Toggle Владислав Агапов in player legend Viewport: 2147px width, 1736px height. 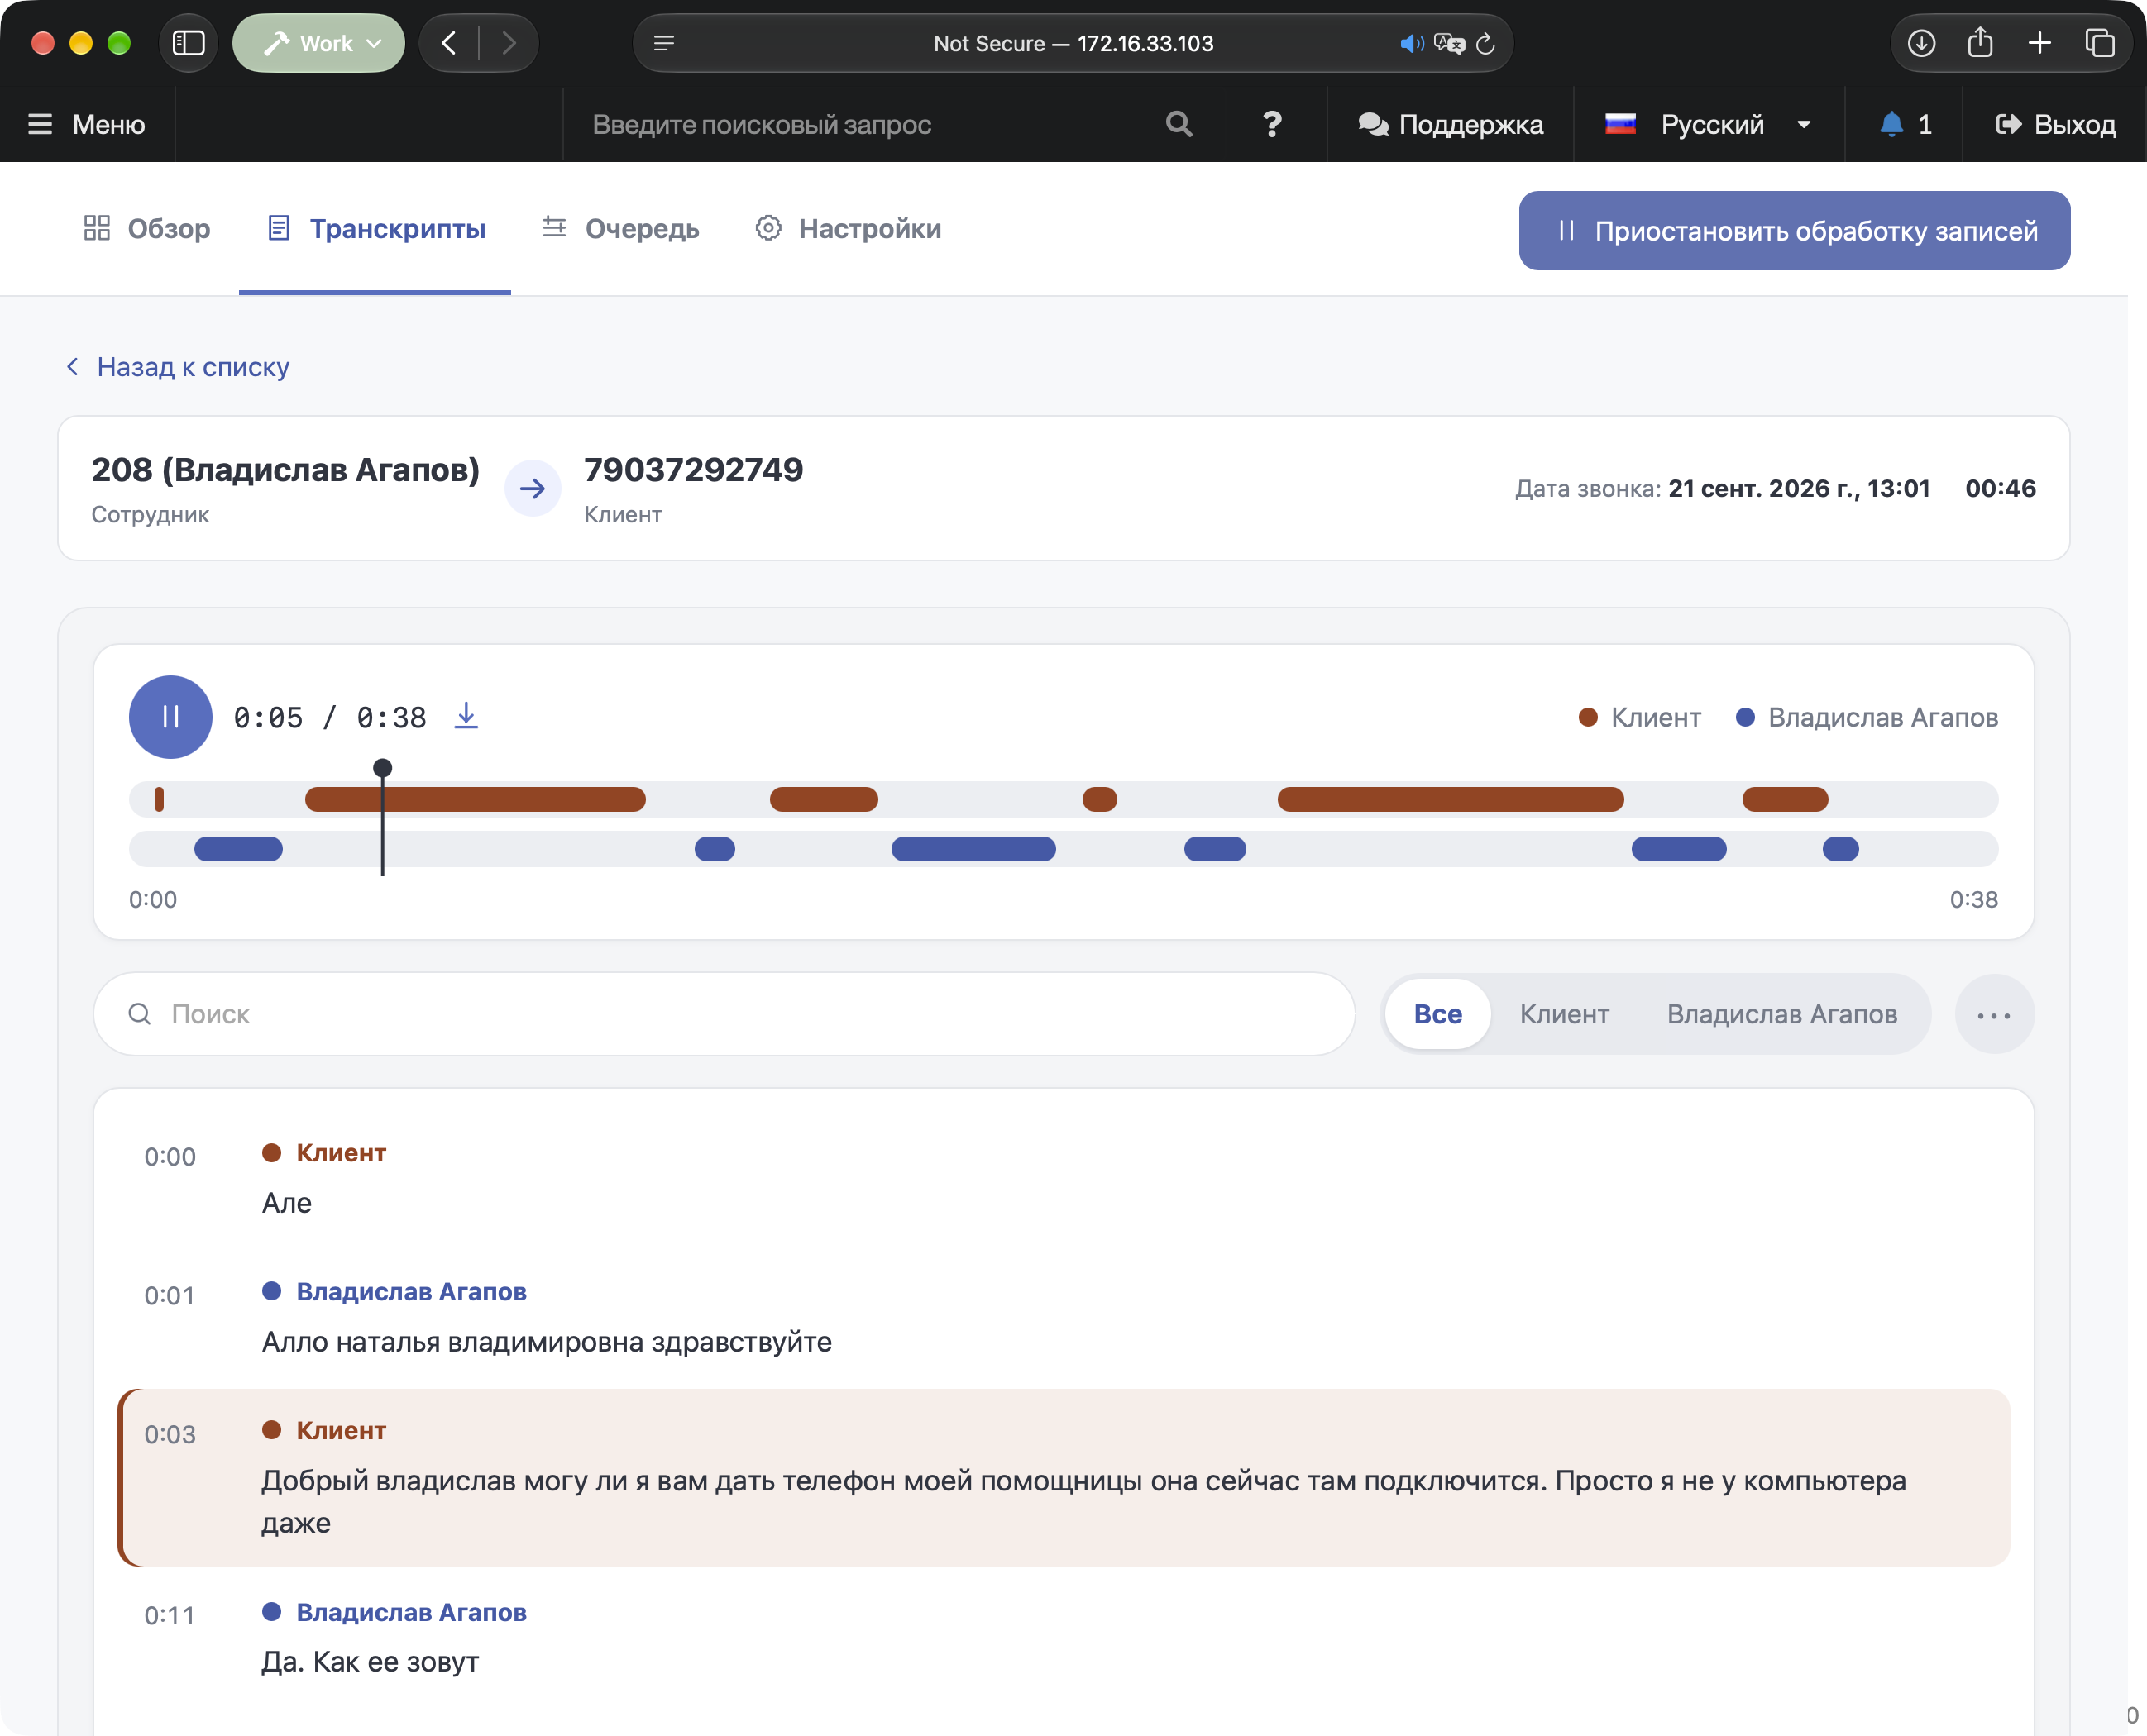pos(1866,718)
